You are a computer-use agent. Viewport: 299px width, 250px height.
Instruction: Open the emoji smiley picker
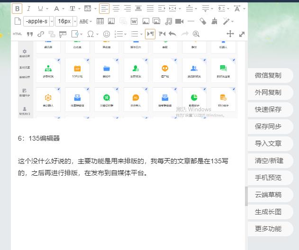pyautogui.click(x=107, y=34)
